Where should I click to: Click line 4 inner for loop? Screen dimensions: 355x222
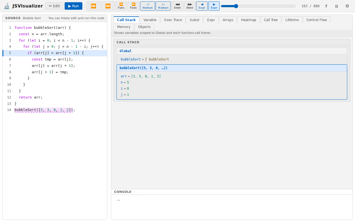[x=55, y=47]
